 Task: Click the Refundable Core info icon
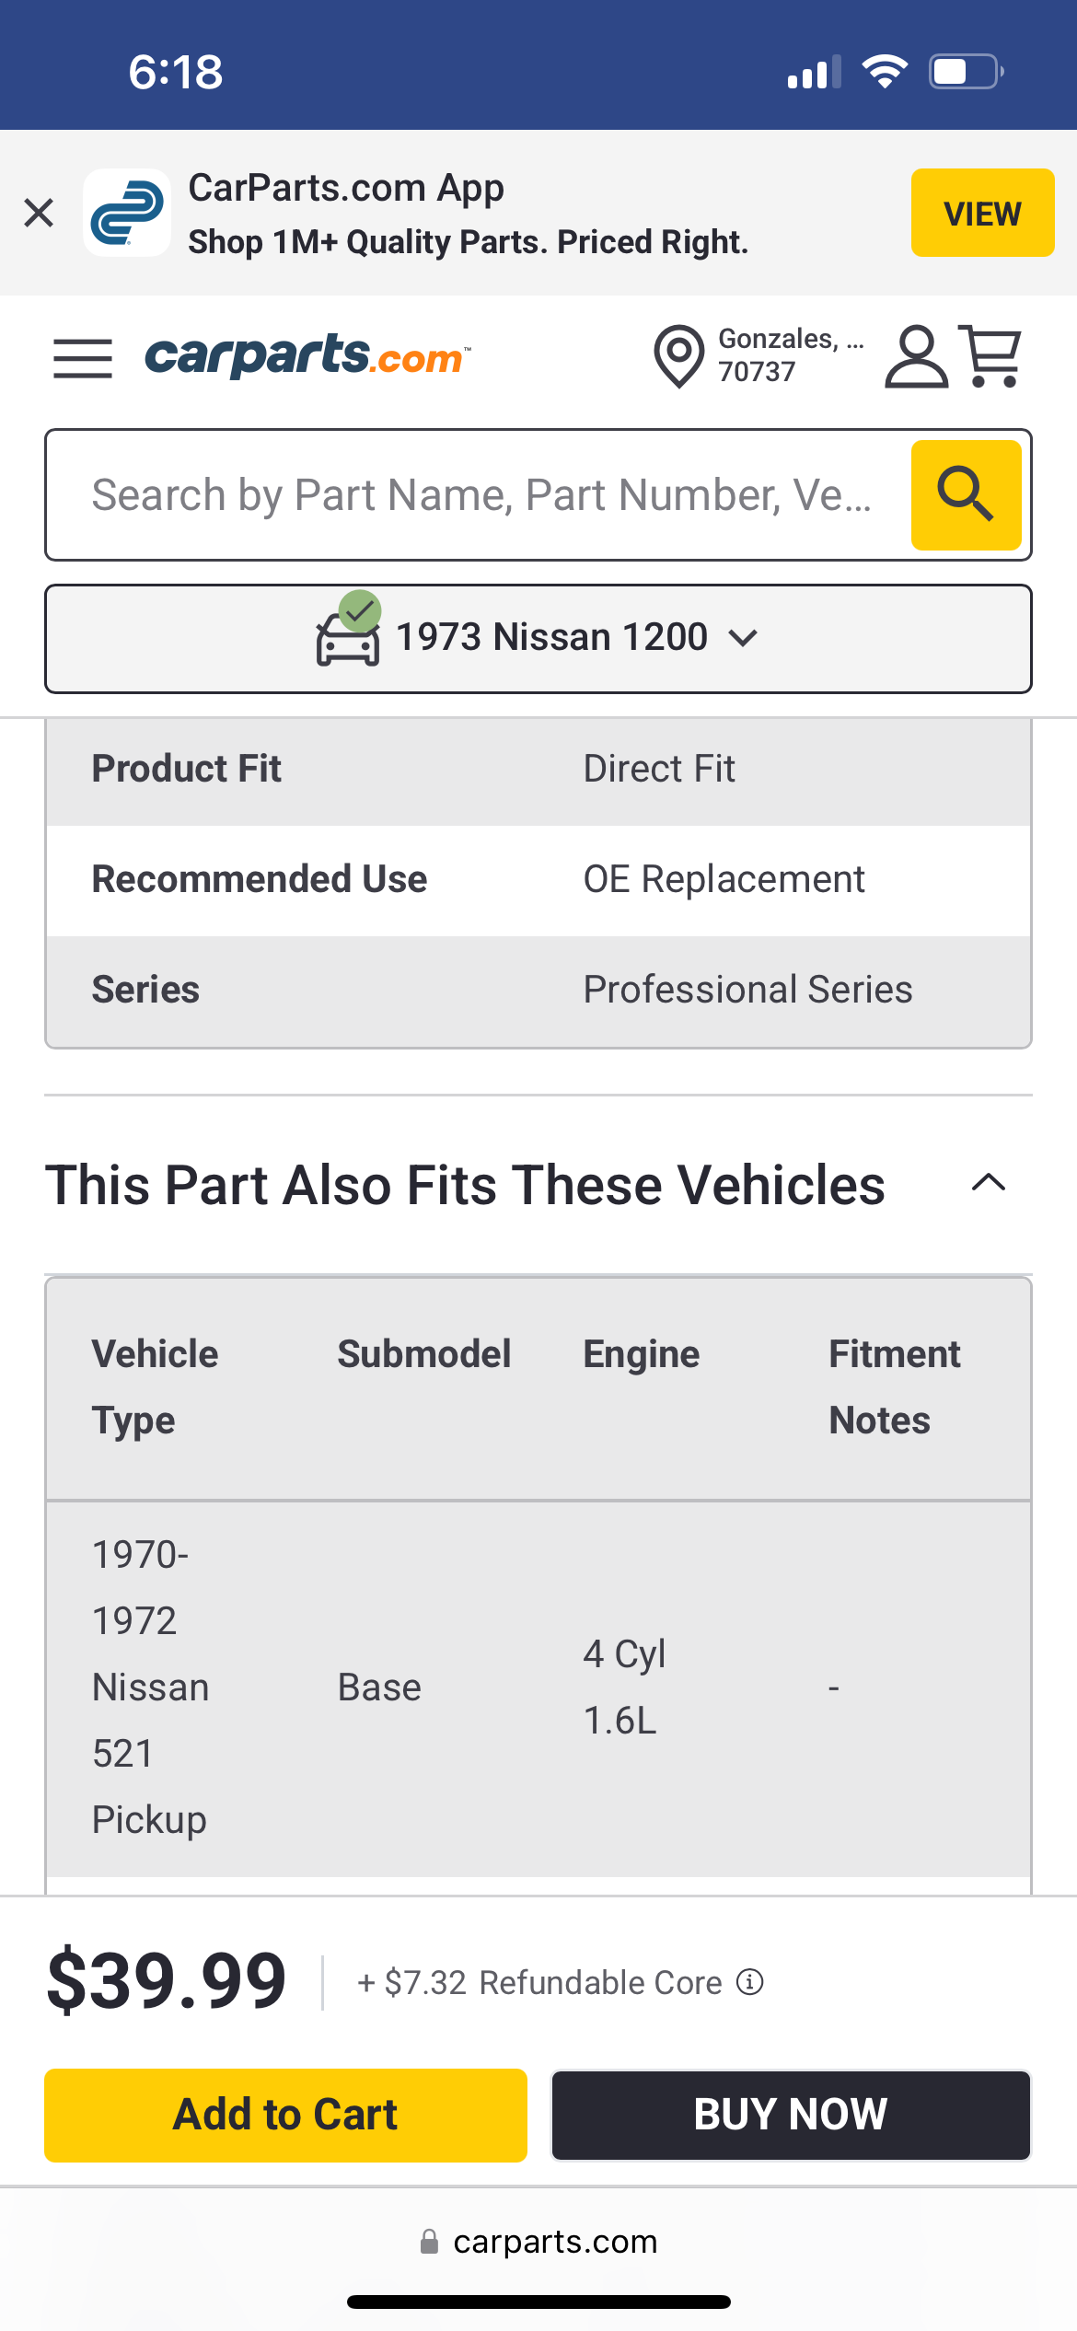(x=750, y=1981)
